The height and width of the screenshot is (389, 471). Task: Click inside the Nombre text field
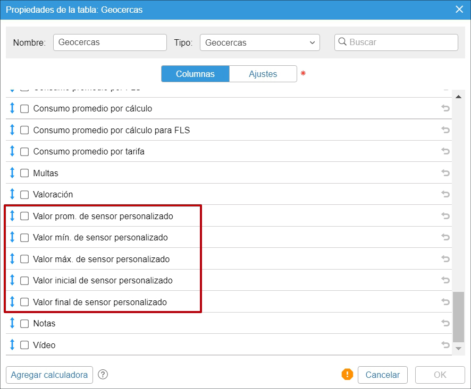[109, 42]
